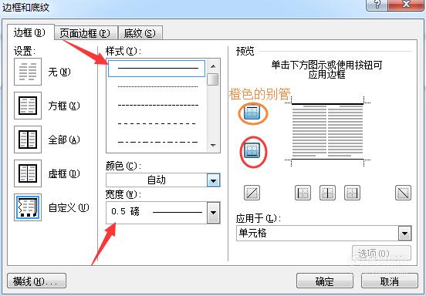Select the 无(N) no-border setting icon

click(x=28, y=72)
